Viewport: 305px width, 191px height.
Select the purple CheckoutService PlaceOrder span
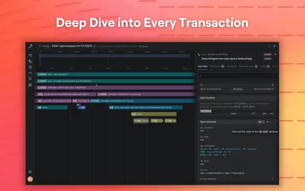click(115, 88)
